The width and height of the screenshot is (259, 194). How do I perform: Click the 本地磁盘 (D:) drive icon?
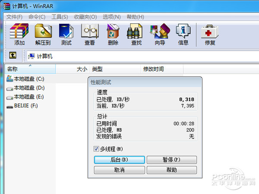(x=10, y=89)
